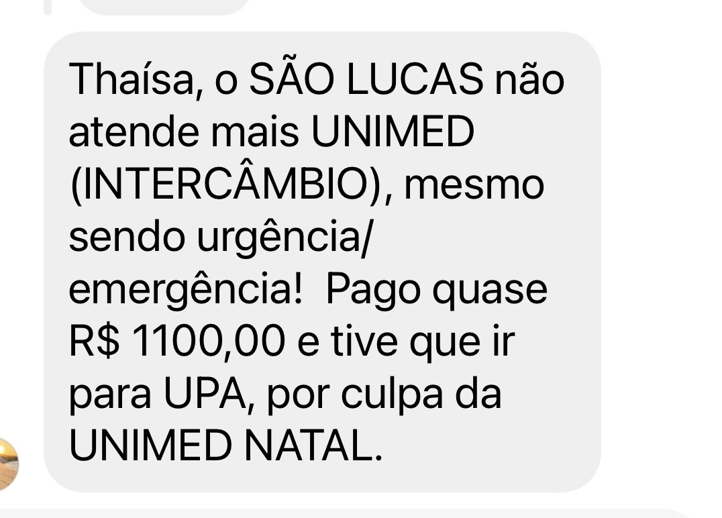Tap the words "atende mais" in the message
The width and height of the screenshot is (722, 518).
click(184, 132)
